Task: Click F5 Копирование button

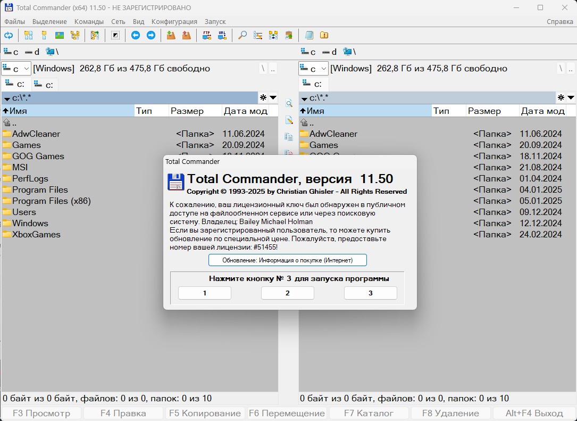Action: [x=205, y=413]
